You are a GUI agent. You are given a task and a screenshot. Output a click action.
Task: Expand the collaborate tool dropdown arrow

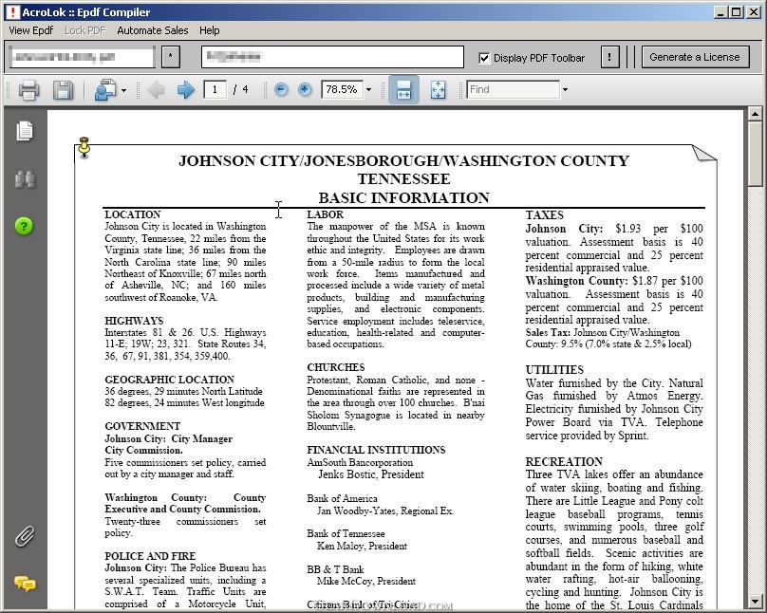tap(123, 91)
